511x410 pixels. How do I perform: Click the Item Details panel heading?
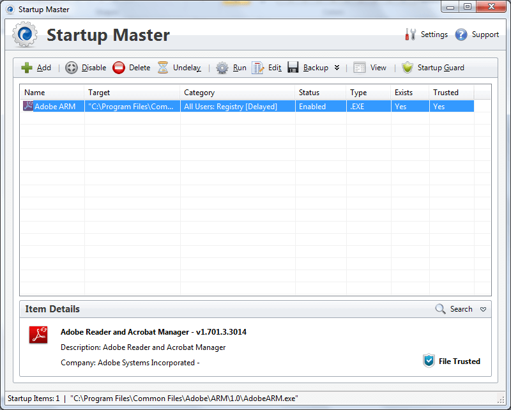click(x=52, y=308)
